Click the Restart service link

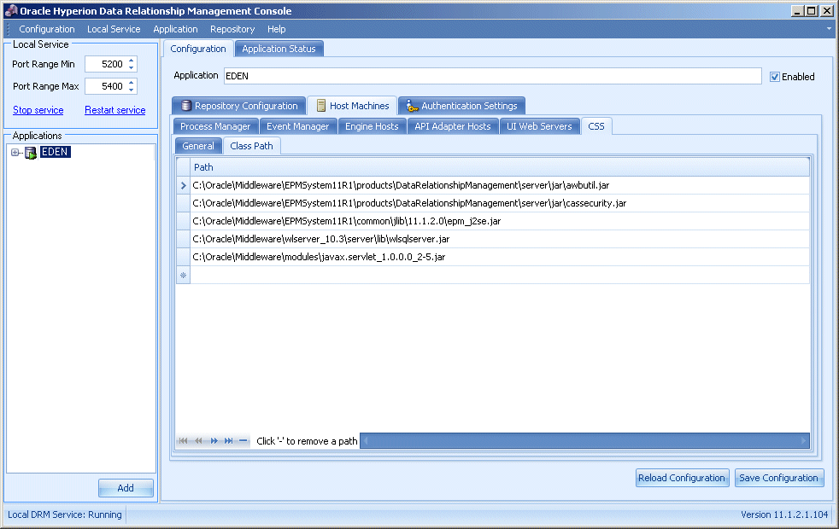[115, 110]
